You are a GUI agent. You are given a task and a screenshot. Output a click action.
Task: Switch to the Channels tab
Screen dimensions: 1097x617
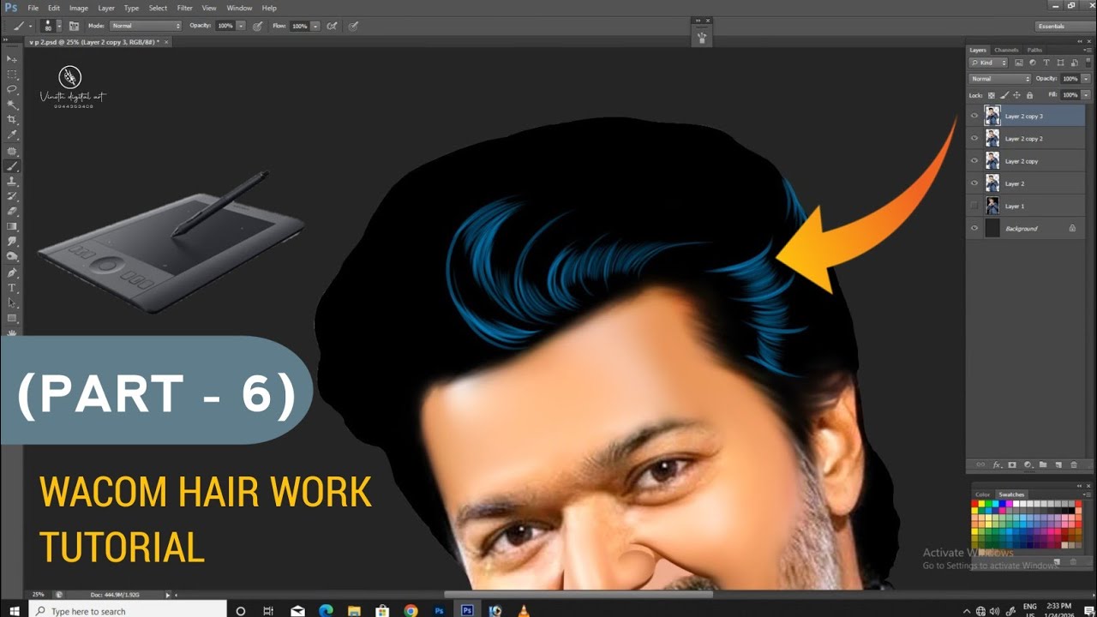point(1006,51)
